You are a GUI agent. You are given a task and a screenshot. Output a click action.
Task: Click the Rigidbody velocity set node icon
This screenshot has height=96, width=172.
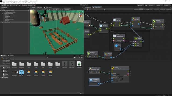(154, 21)
